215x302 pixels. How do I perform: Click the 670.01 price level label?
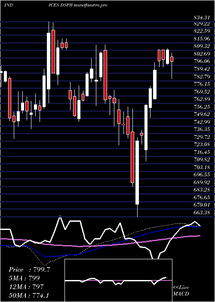point(202,205)
